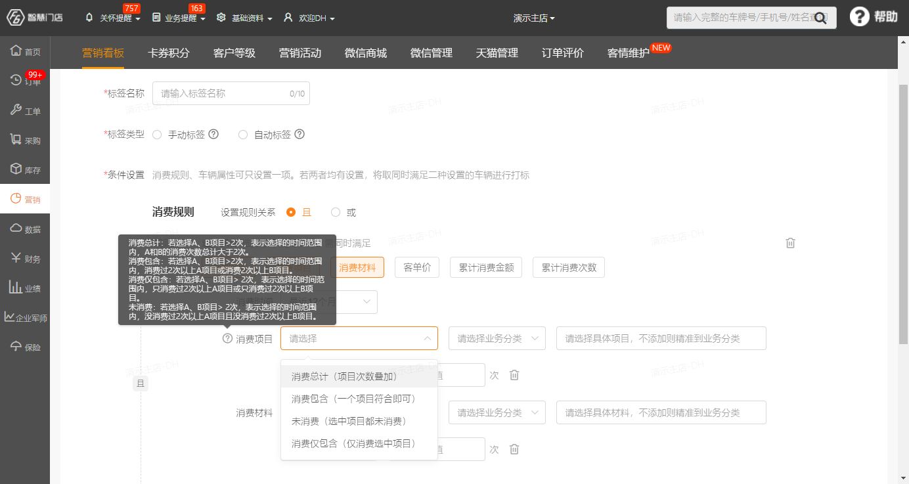Switch to 微信管理 tab
This screenshot has width=909, height=484.
(432, 53)
